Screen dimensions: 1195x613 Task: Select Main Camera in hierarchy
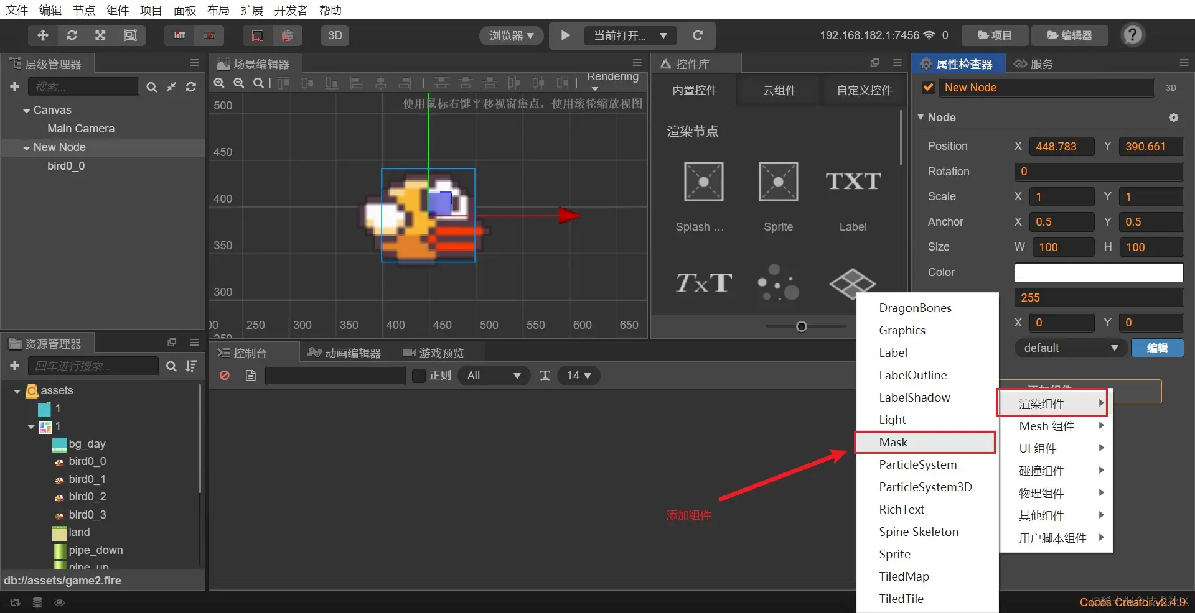[81, 129]
